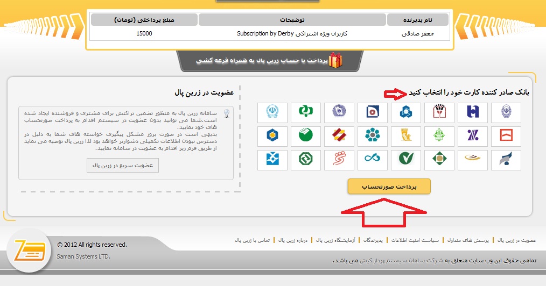
Task: Open footer link پذیرندگان
Action: [x=373, y=240]
